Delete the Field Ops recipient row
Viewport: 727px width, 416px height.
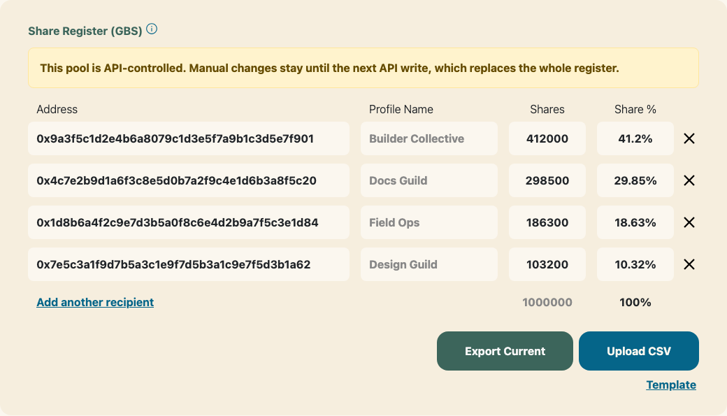[689, 222]
